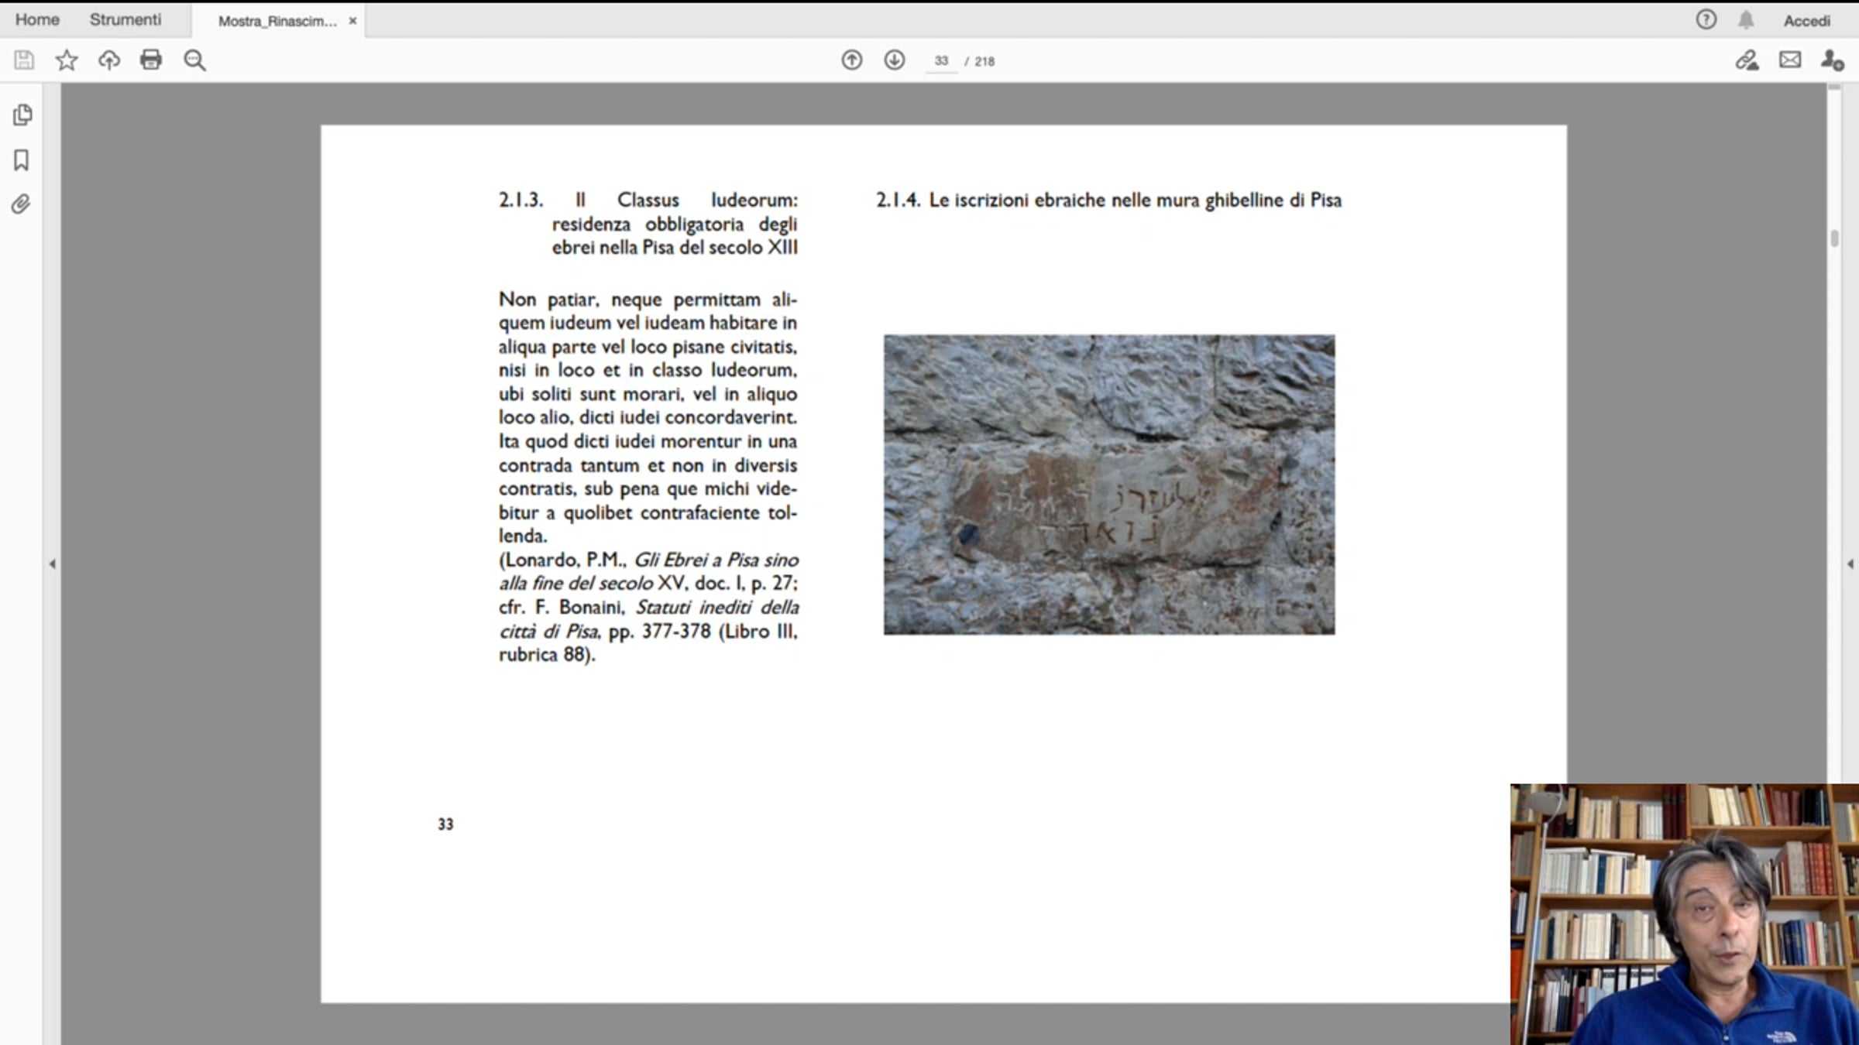Open the notifications bell
Screen dimensions: 1859x1045
tap(1746, 19)
